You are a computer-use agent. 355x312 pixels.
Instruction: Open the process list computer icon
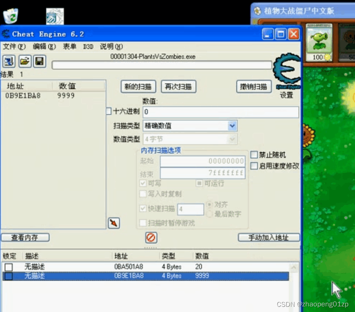(9, 61)
